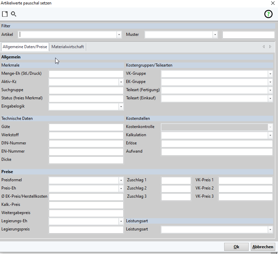Switch to the Materialwirtschaft tab
The image size is (278, 254).
pyautogui.click(x=67, y=47)
